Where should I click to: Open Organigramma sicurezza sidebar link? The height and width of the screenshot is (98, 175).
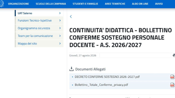[34, 28]
